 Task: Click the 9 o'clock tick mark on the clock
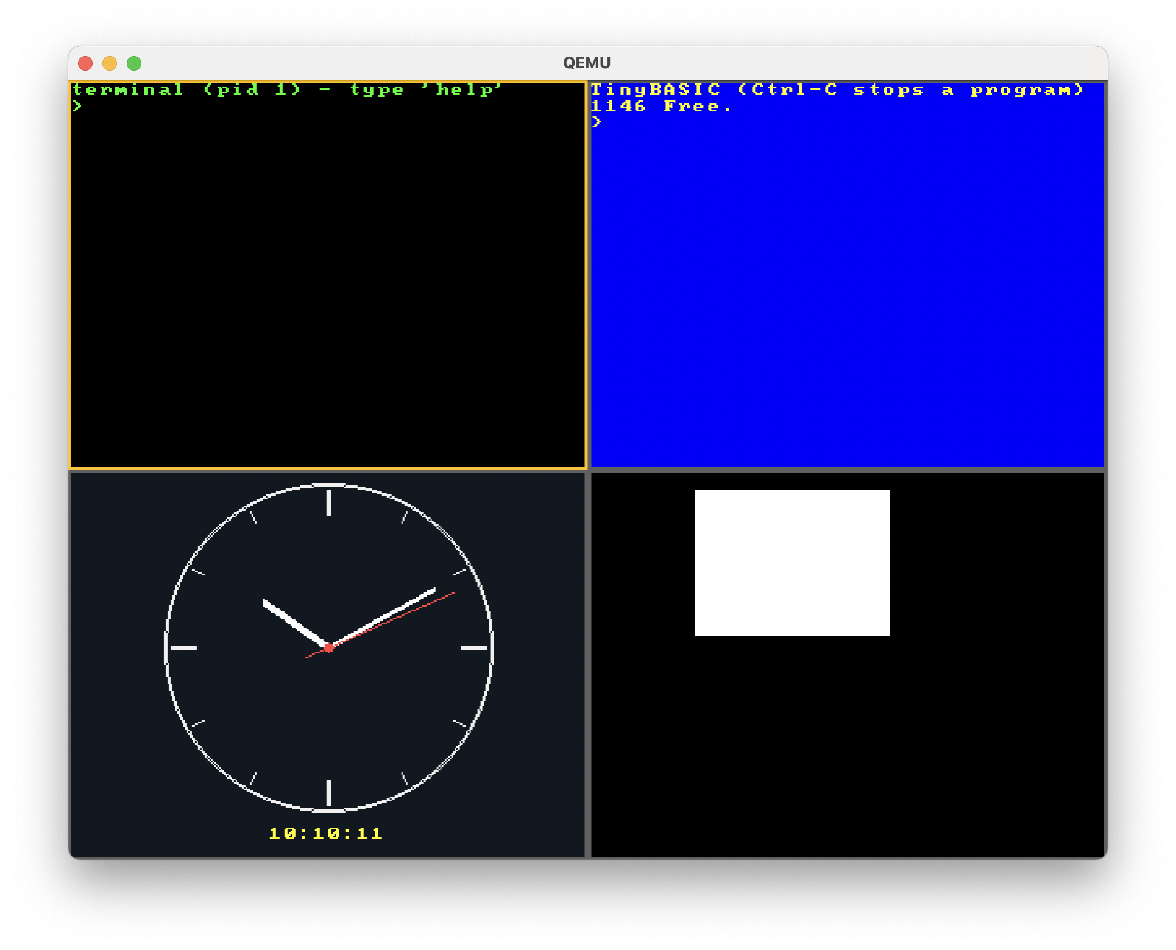click(183, 648)
